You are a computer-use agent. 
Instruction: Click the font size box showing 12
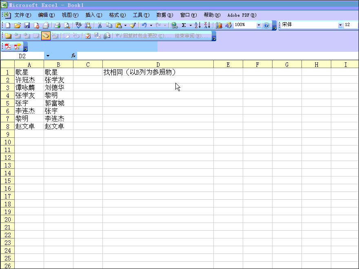(x=351, y=25)
